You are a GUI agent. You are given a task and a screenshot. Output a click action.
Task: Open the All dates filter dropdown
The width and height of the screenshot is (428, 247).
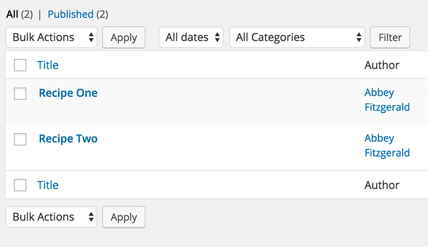point(191,37)
